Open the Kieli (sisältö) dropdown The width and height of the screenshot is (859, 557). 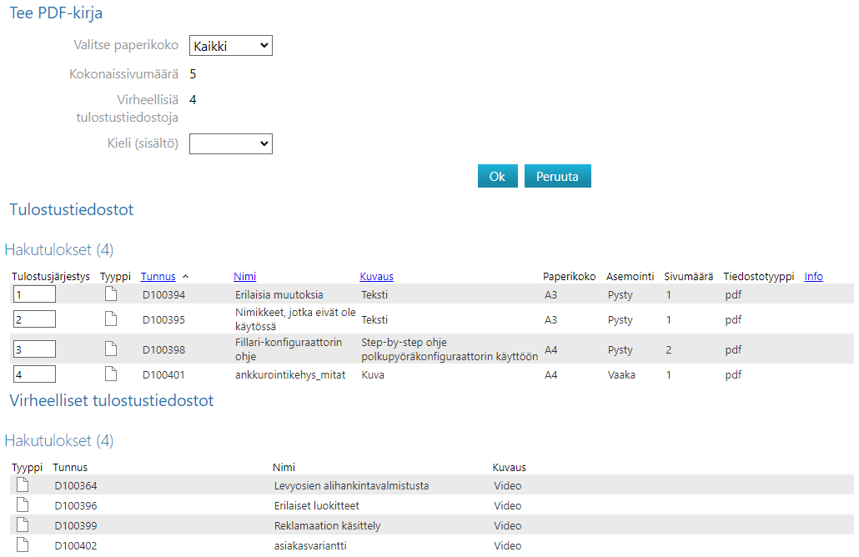[x=231, y=144]
